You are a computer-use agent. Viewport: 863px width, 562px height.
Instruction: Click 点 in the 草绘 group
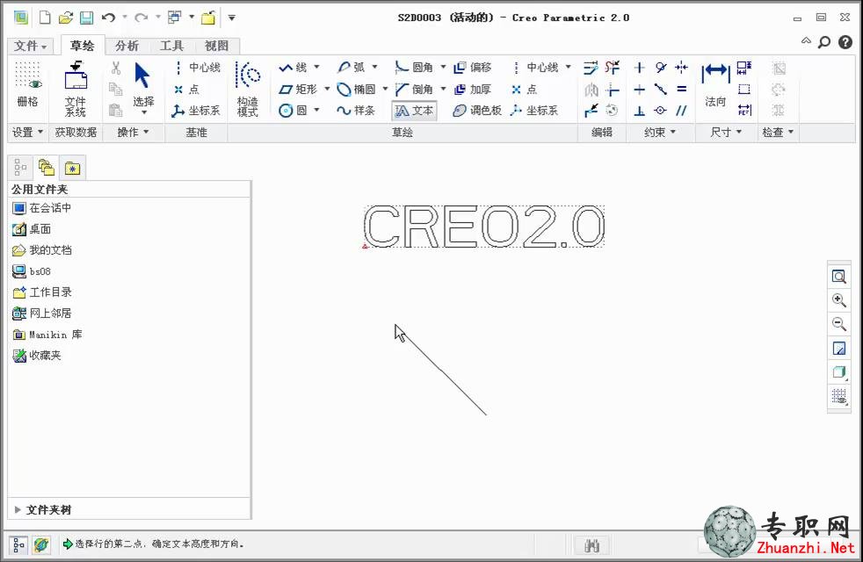point(524,89)
